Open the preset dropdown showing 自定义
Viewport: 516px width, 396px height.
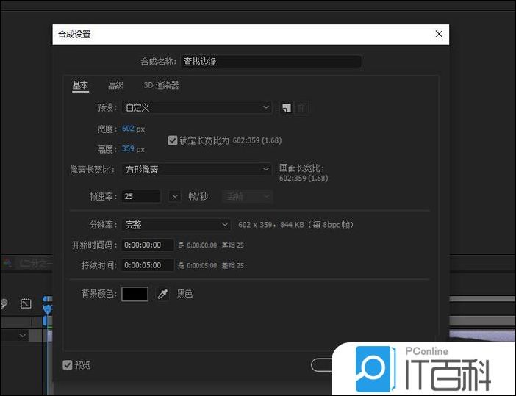pyautogui.click(x=197, y=107)
